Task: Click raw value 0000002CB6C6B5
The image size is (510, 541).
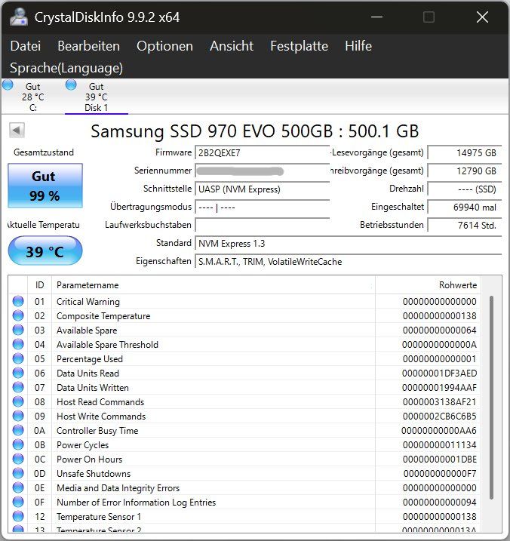Action: (439, 416)
